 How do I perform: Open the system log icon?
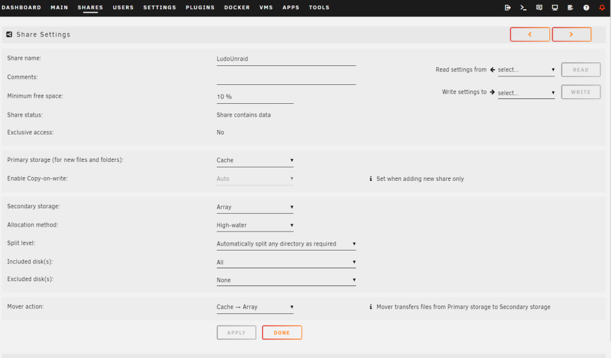[571, 7]
